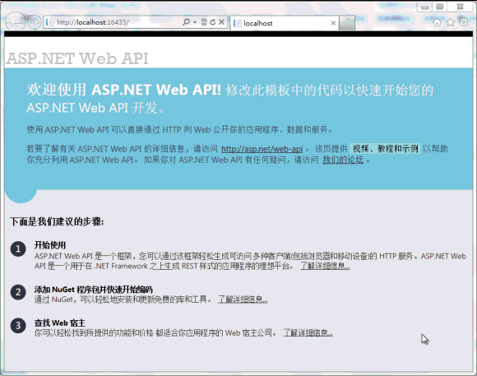The width and height of the screenshot is (477, 376).
Task: Click the search magnifier in address bar
Action: point(186,22)
